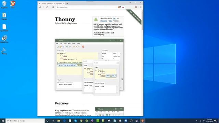219x123 pixels.
Task: Click the browser forward button
Action: [x=43, y=7]
